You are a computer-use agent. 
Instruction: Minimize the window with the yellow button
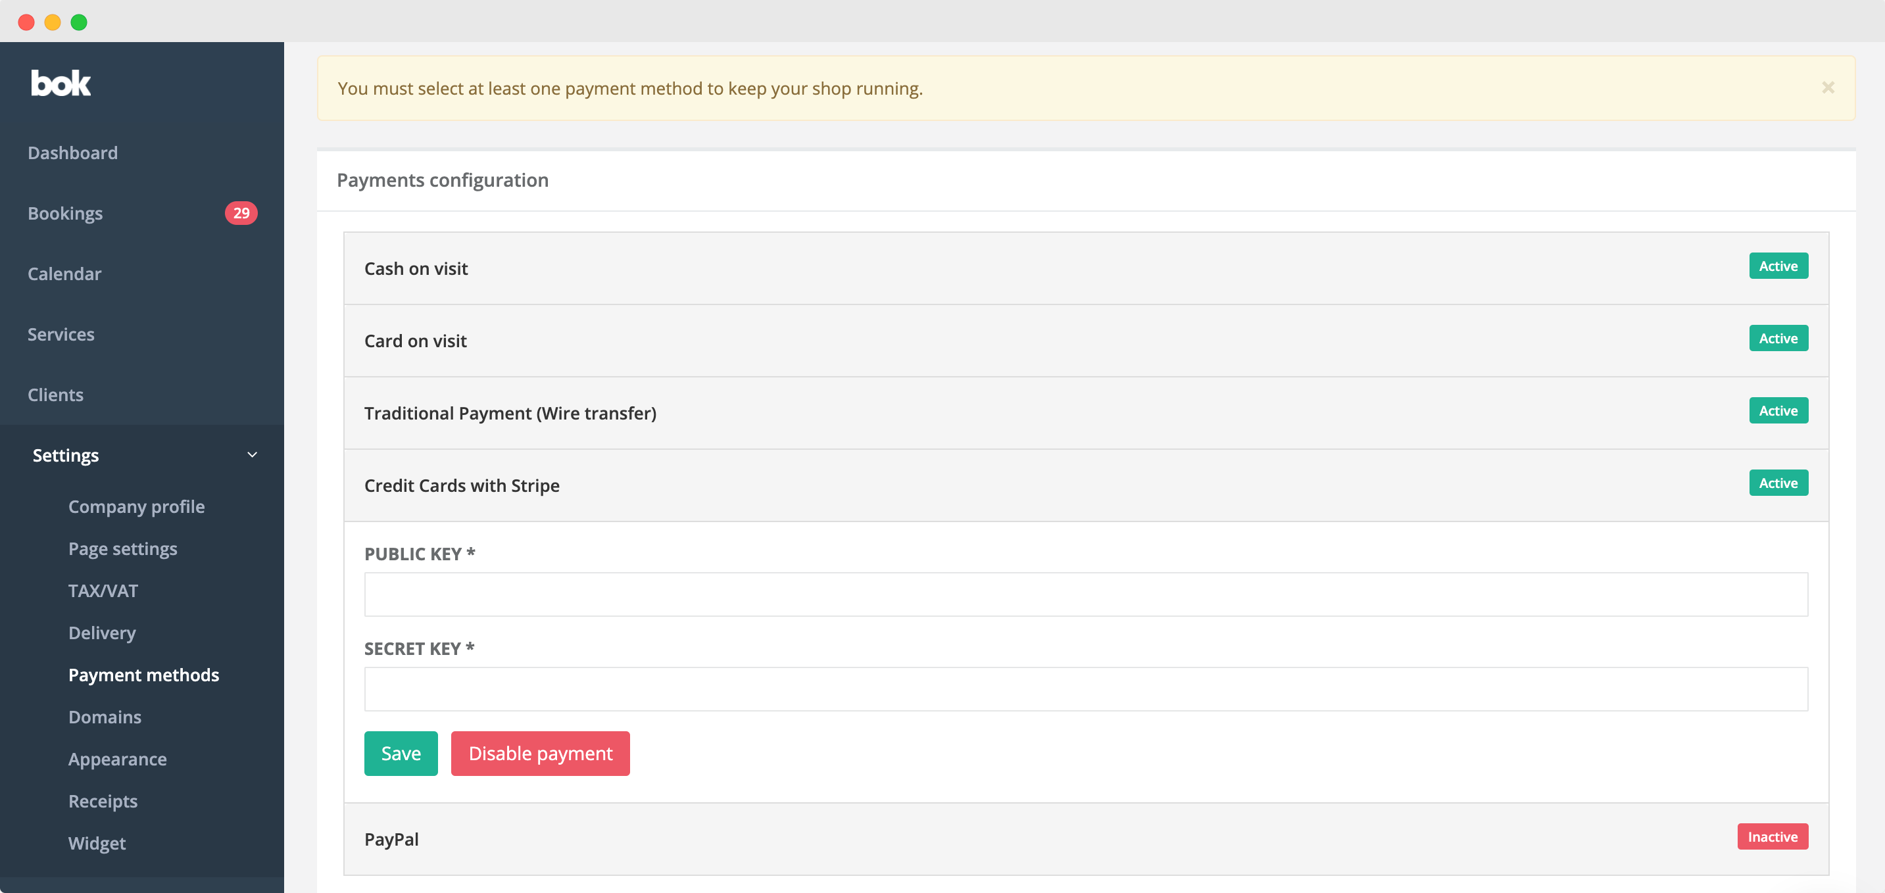[x=53, y=22]
